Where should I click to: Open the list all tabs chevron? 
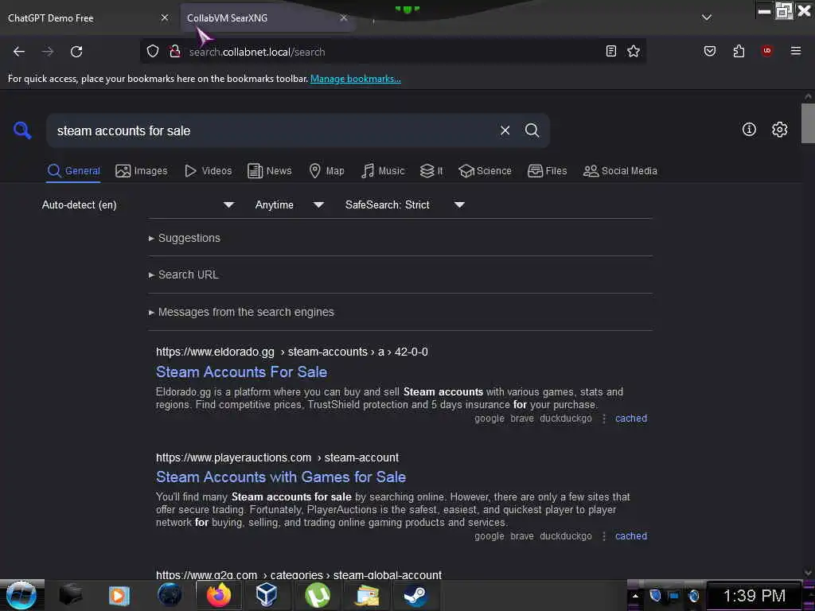coord(707,18)
